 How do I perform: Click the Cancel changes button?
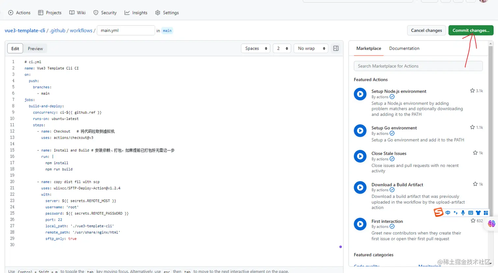427,30
